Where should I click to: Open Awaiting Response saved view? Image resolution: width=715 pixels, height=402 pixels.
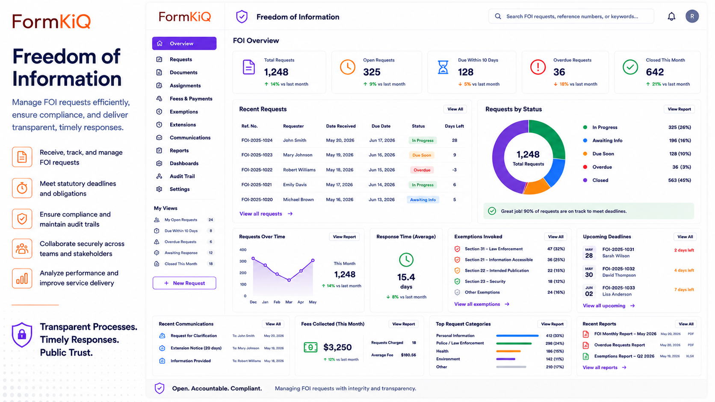[x=184, y=253]
